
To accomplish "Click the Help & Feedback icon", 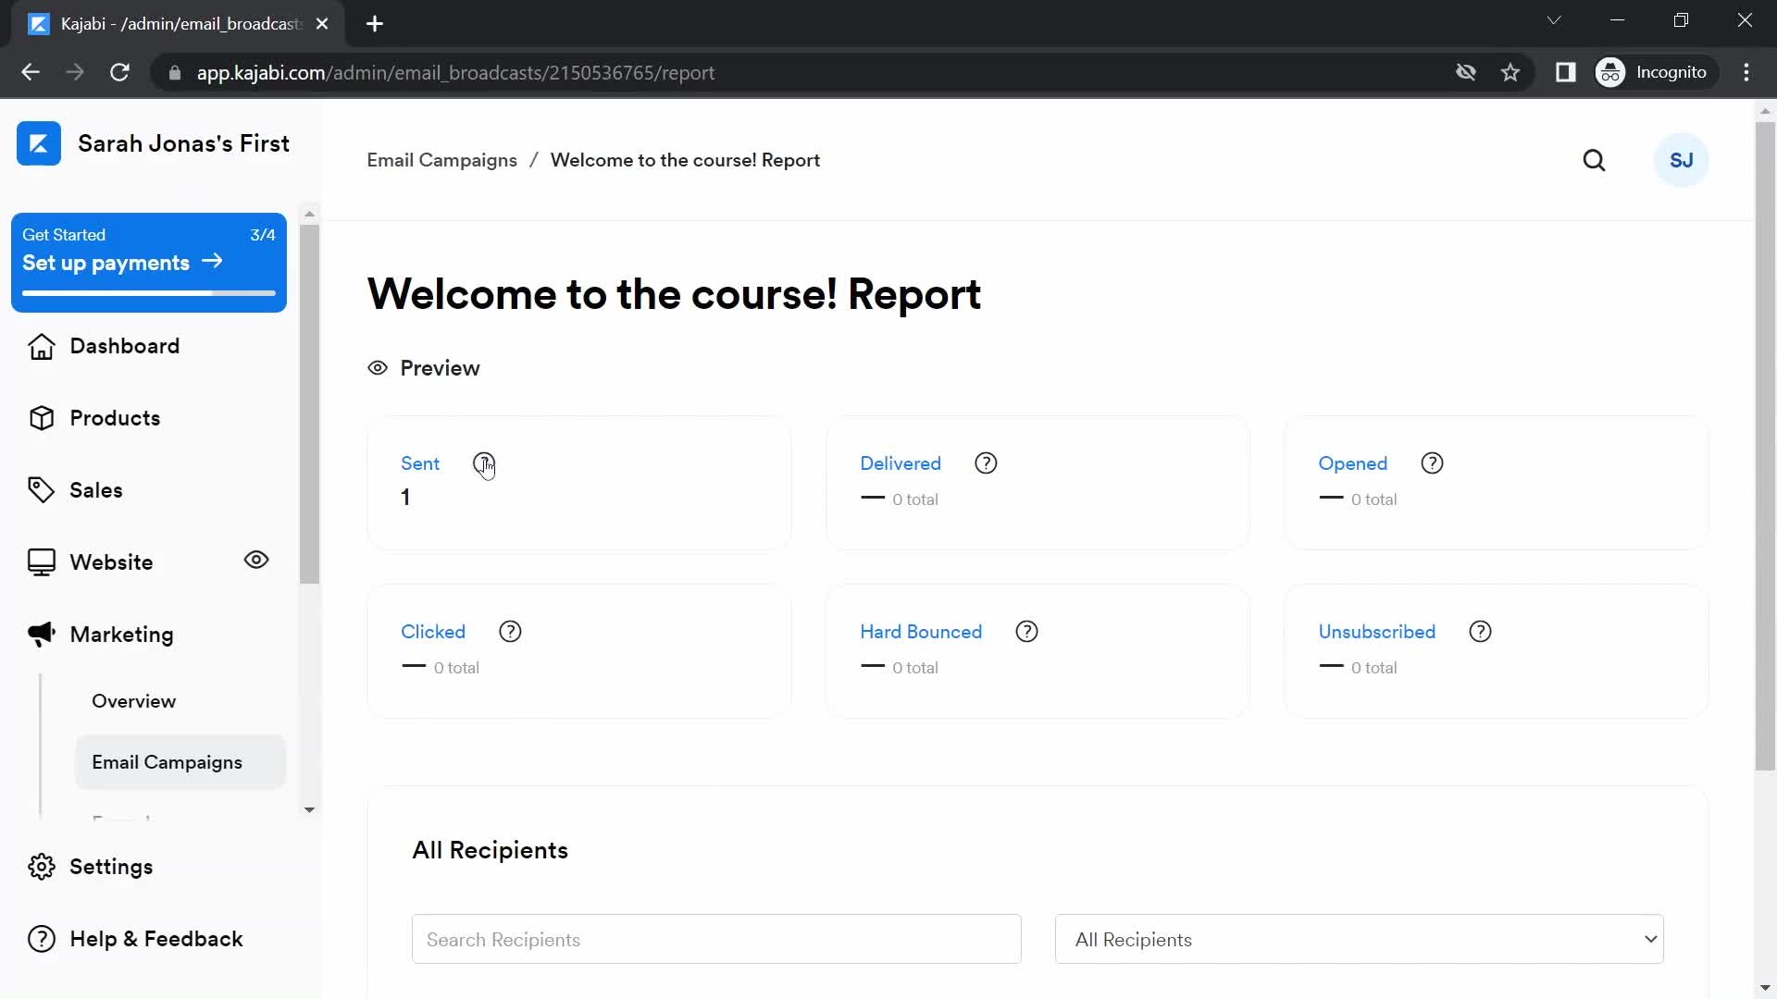I will 39,939.
